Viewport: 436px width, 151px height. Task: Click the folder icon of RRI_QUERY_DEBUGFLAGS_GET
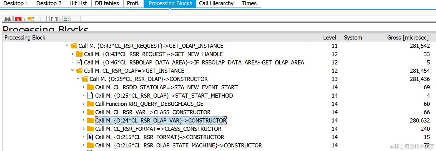pyautogui.click(x=90, y=104)
